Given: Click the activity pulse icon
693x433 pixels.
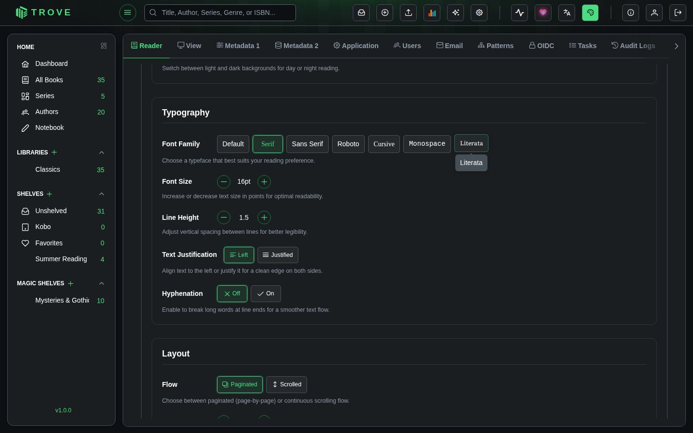Looking at the screenshot, I should point(520,13).
